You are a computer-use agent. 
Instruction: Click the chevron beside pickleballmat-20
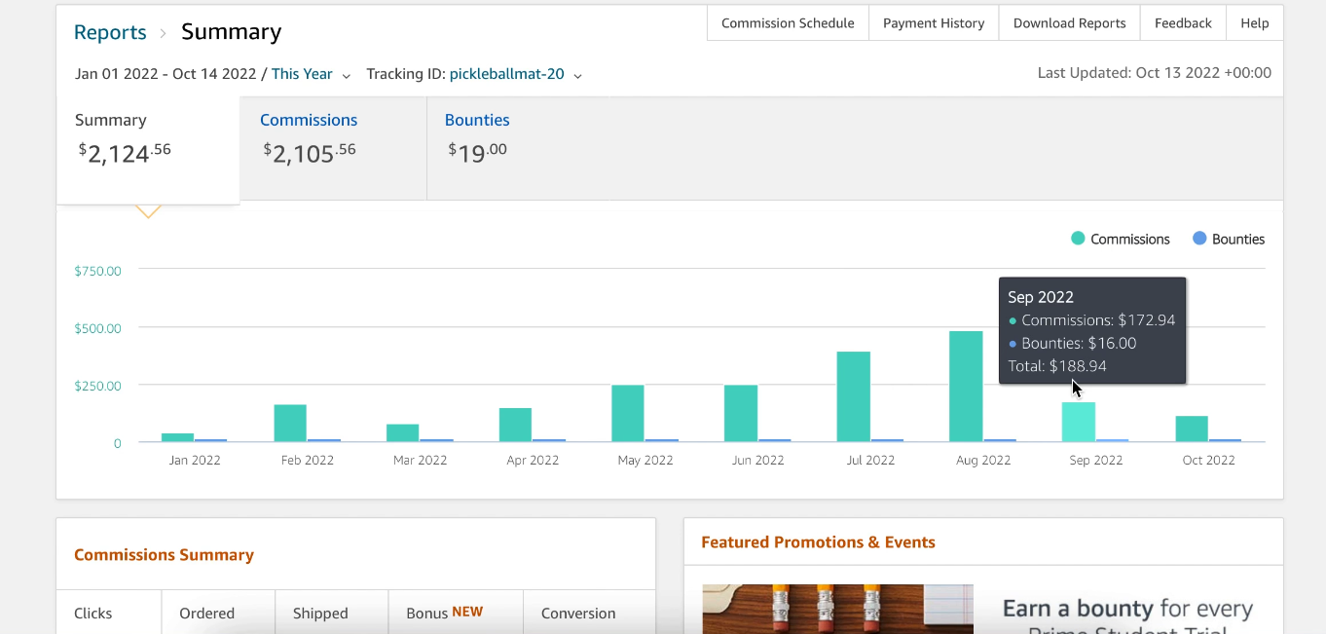pos(577,76)
